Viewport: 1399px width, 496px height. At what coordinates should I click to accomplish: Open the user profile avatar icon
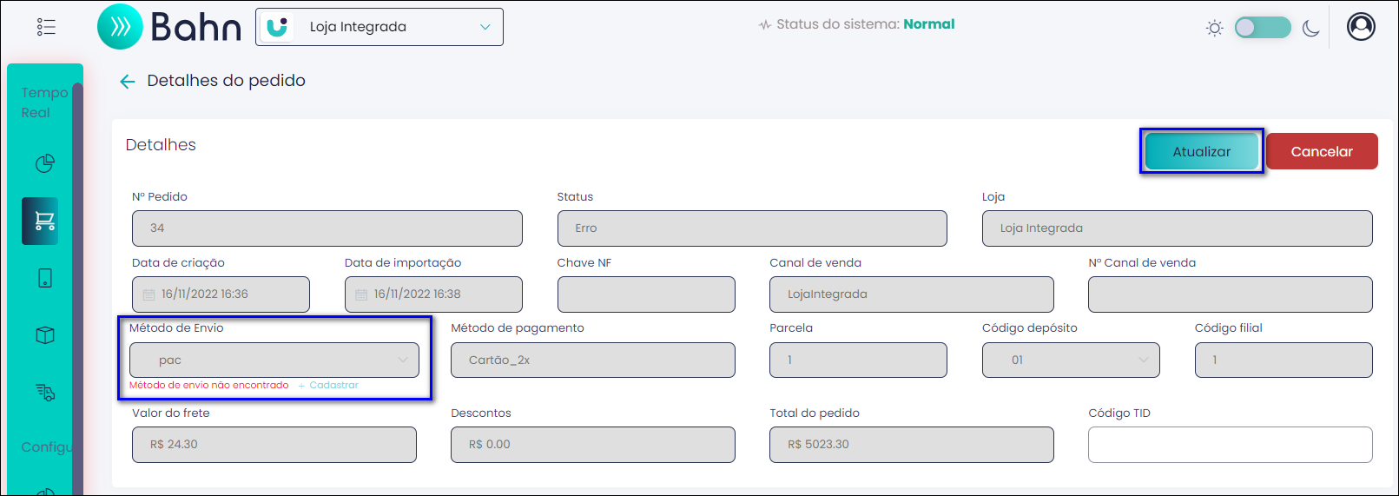tap(1361, 27)
